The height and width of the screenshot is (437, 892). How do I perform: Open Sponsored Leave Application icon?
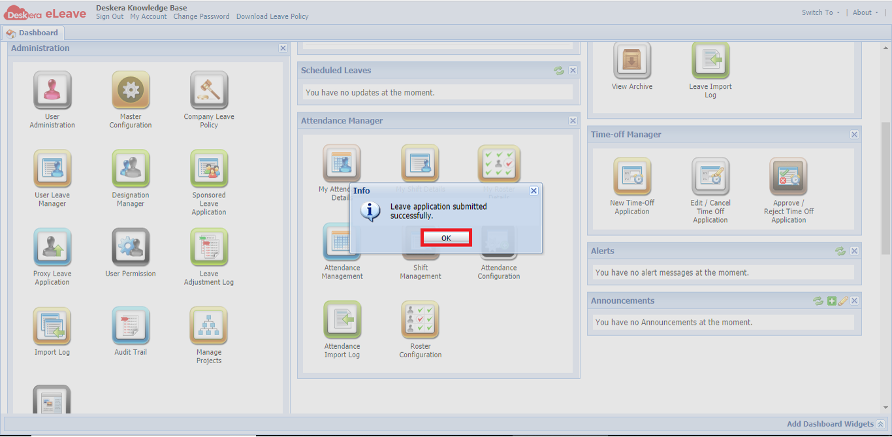coord(209,169)
